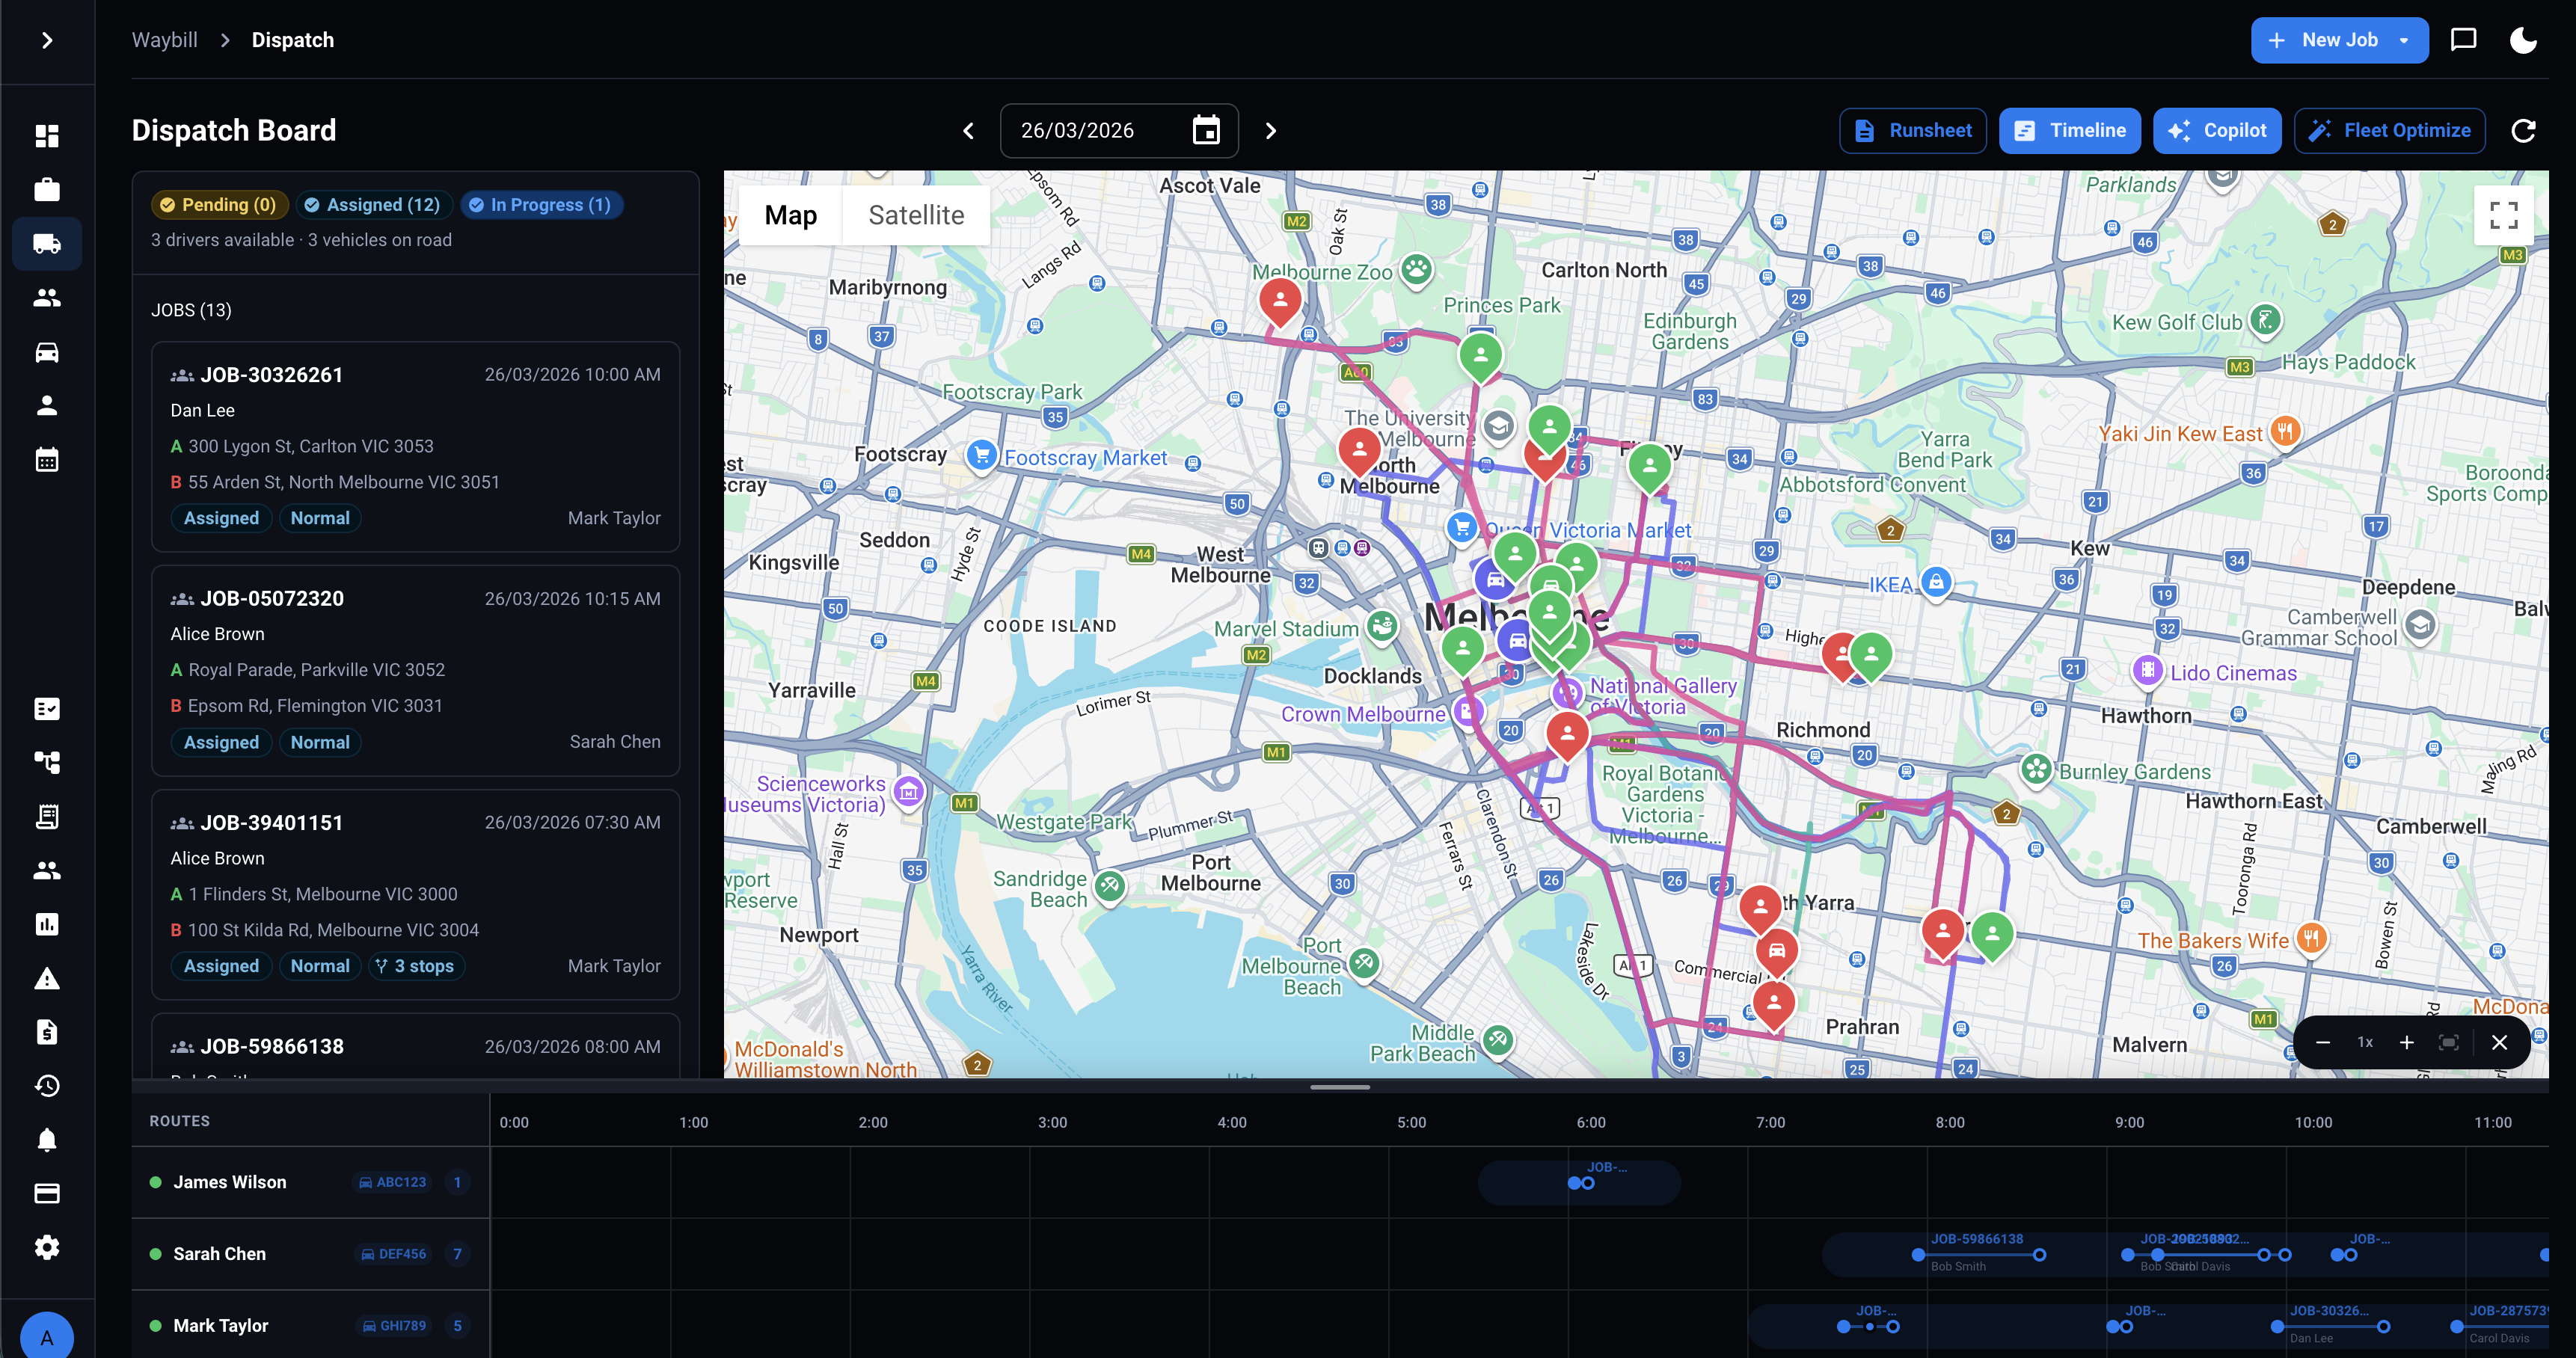Zoom in timeline with plus control
2576x1358 pixels.
click(2406, 1042)
